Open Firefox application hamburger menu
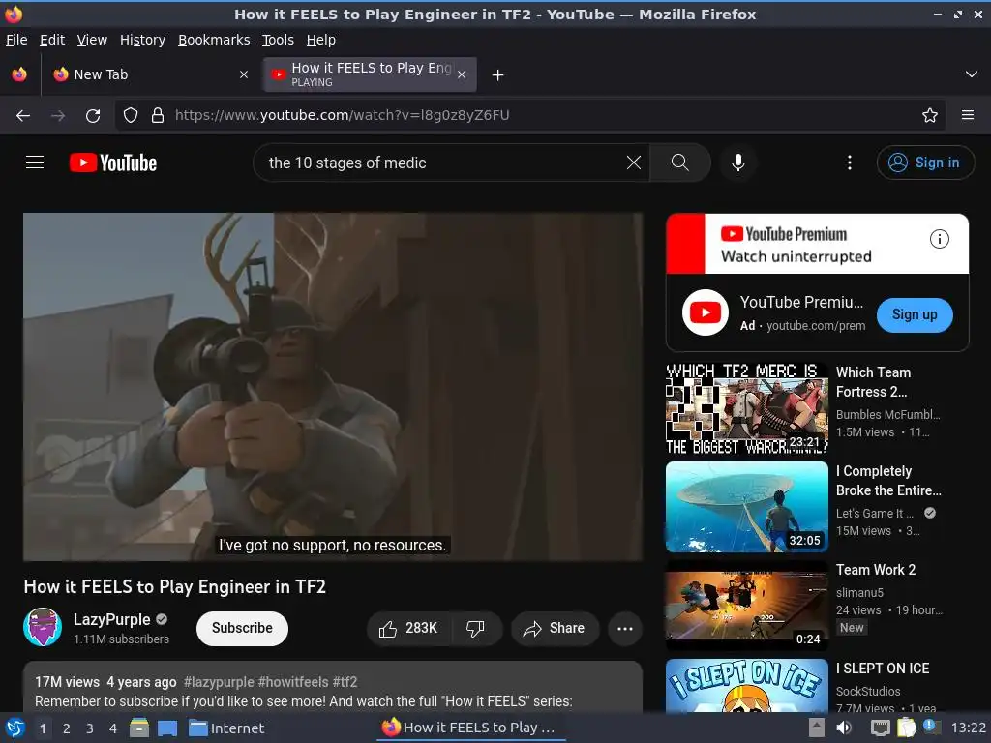The image size is (991, 743). pyautogui.click(x=968, y=115)
